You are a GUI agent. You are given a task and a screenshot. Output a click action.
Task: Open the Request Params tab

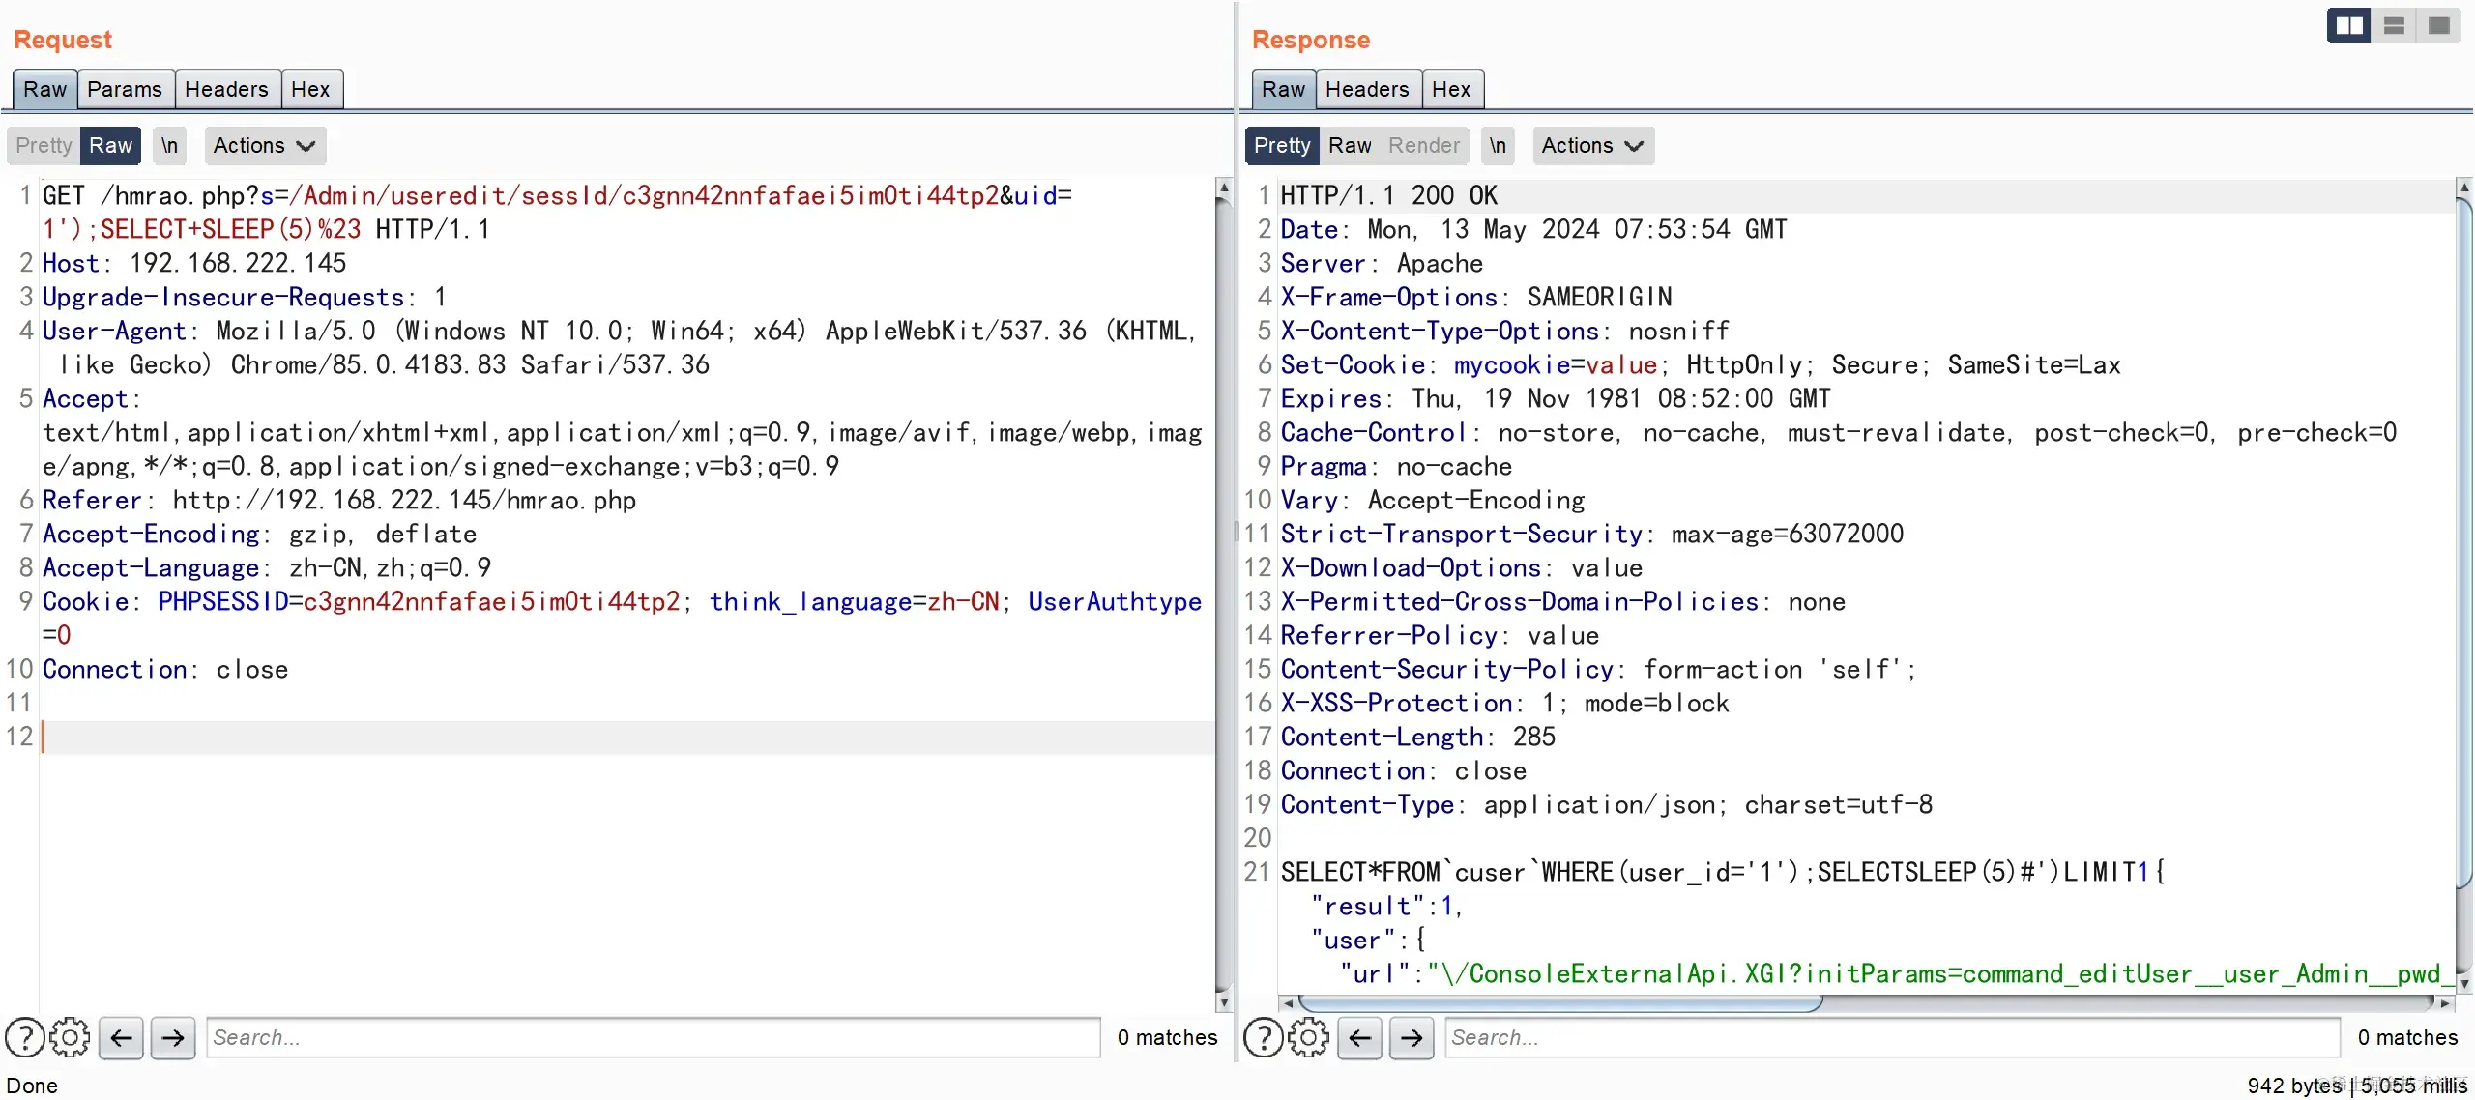(x=125, y=89)
